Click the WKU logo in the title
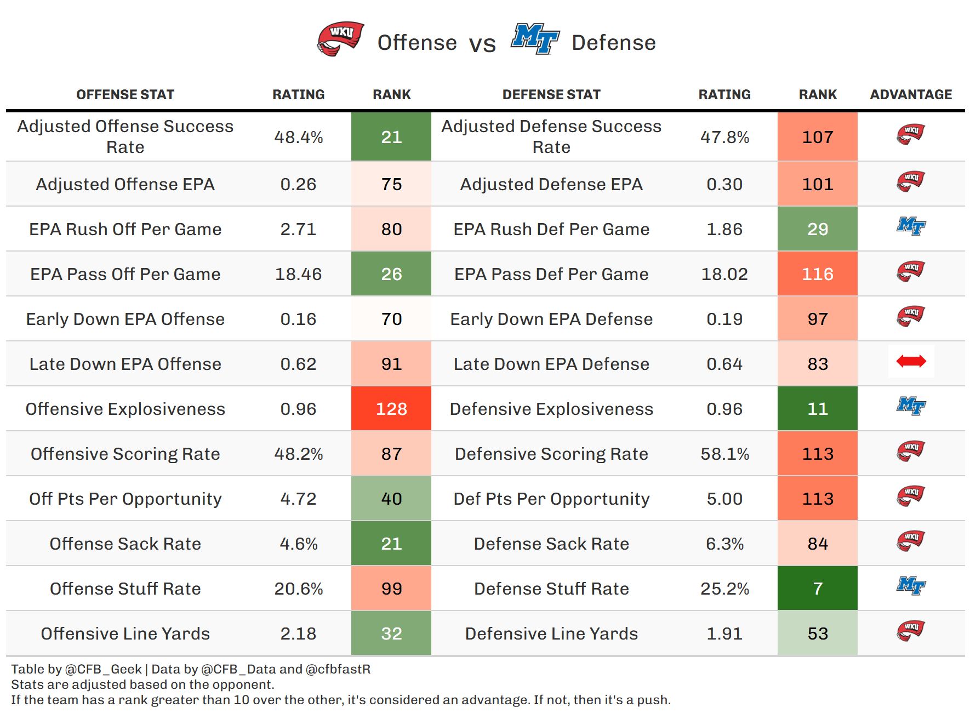The width and height of the screenshot is (970, 719). (x=341, y=39)
